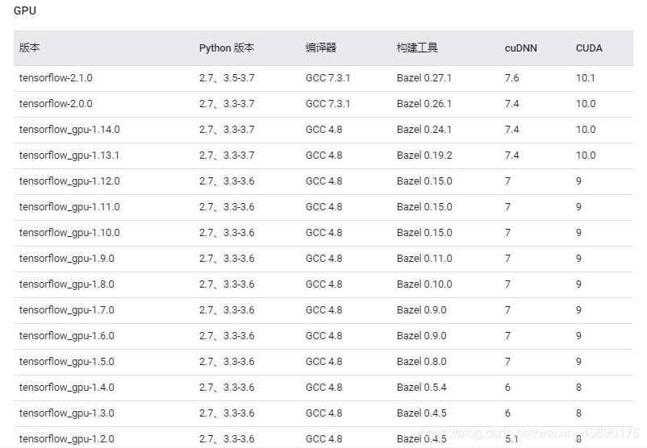Click the GPU heading above the table
Screen dimensions: 647x448
pos(25,10)
